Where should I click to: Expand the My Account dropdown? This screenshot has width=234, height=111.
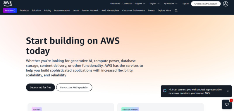171,4
